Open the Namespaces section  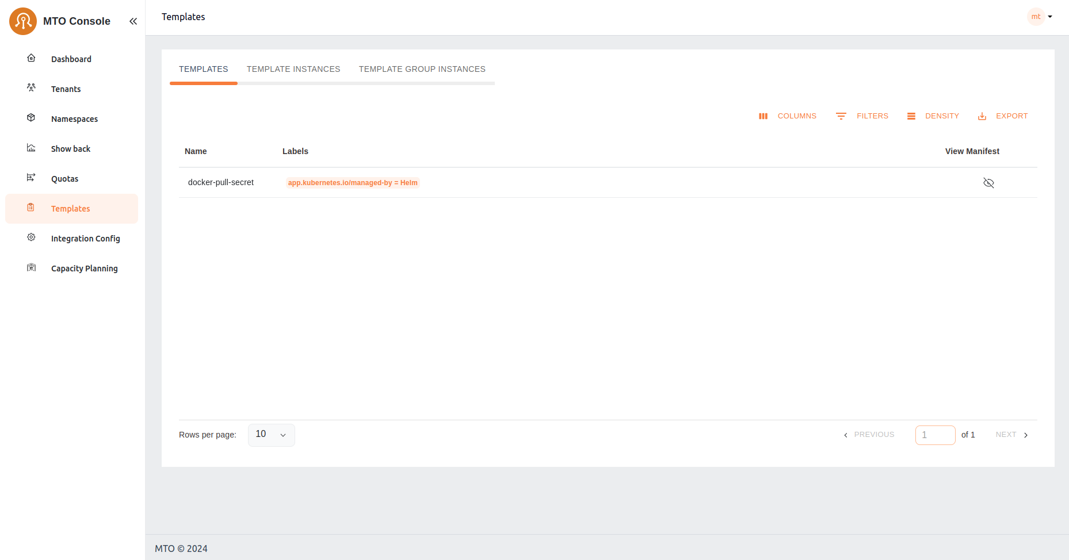click(74, 119)
